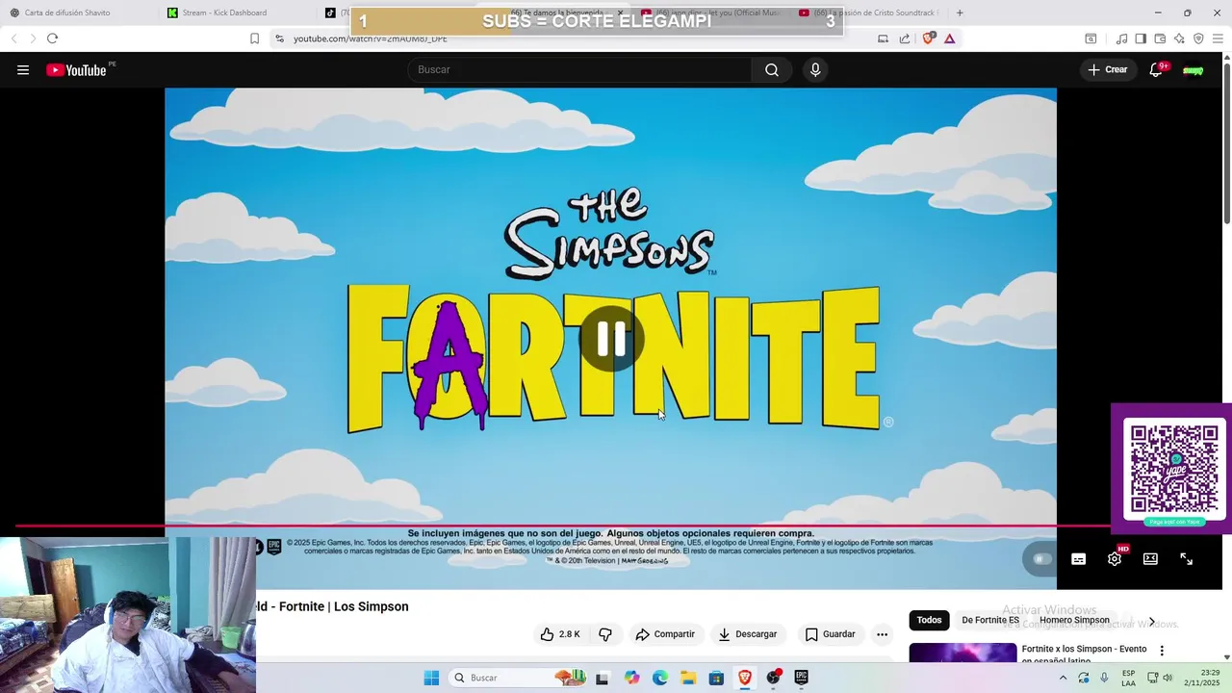
Task: Switch to La pasión de Cristo Soundtrack tab
Action: click(871, 13)
